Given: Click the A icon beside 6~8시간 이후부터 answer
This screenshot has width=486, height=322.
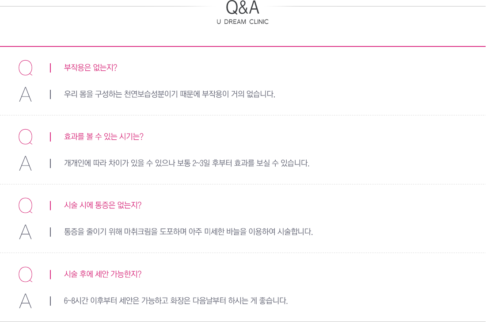Looking at the screenshot, I should coord(26,301).
